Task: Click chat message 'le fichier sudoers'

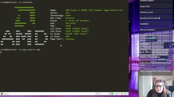Action: click(147, 1)
